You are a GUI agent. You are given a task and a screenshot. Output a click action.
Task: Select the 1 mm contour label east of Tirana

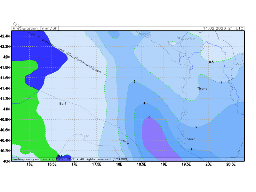pyautogui.click(x=221, y=83)
